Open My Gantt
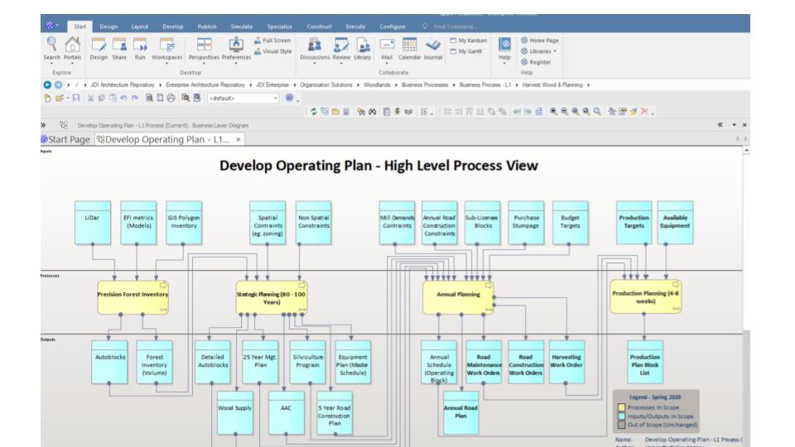The height and width of the screenshot is (447, 795). (x=466, y=51)
